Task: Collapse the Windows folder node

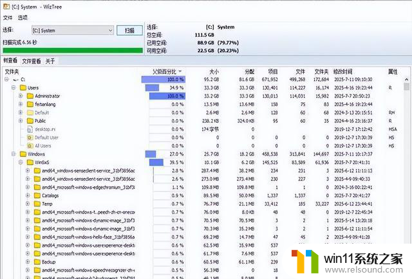Action: [x=14, y=154]
